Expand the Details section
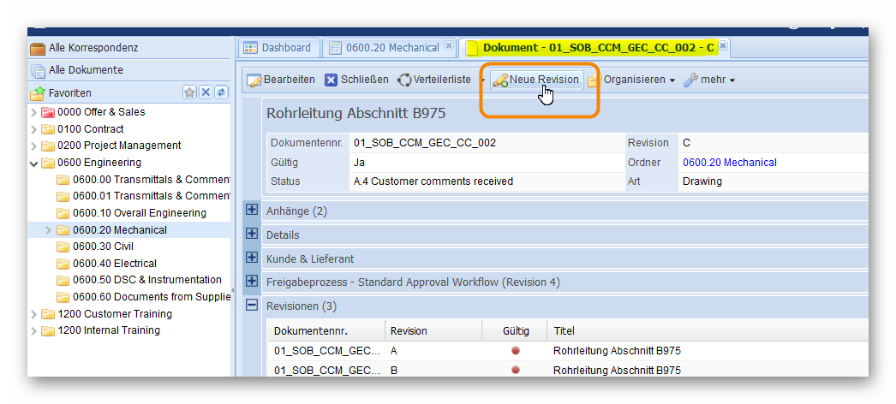The height and width of the screenshot is (404, 896). 252,235
